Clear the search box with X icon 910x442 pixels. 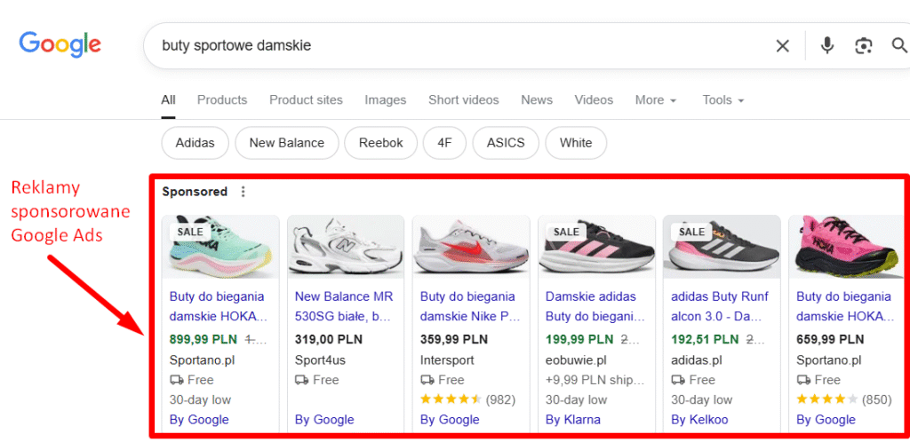point(782,46)
